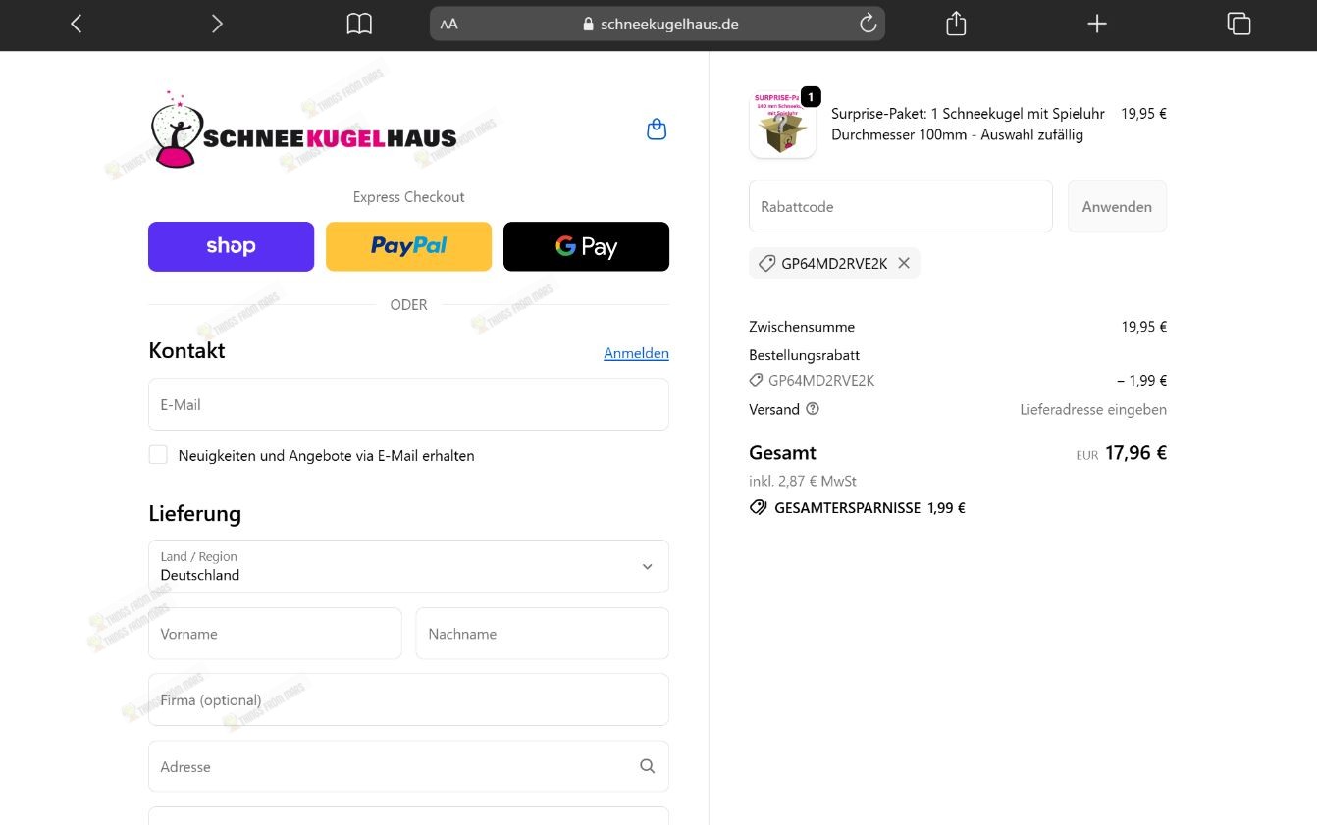Tap the AA reader text-size button
Viewport: 1317px width, 825px height.
click(449, 25)
